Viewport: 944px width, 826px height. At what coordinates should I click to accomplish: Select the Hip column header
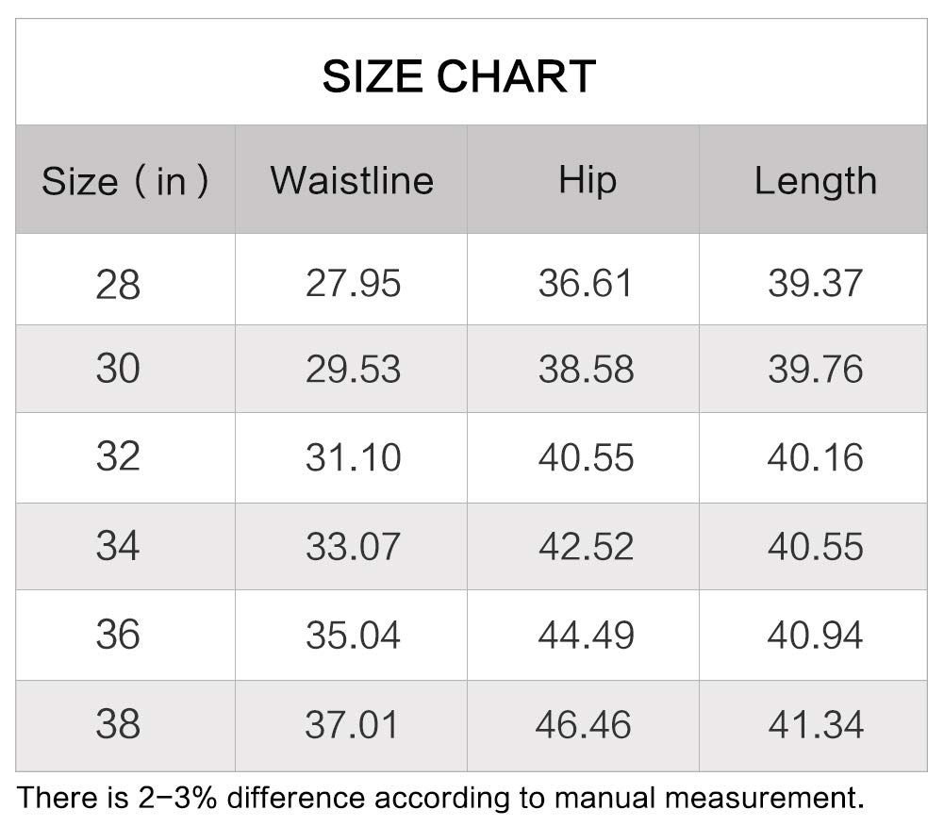click(x=588, y=180)
